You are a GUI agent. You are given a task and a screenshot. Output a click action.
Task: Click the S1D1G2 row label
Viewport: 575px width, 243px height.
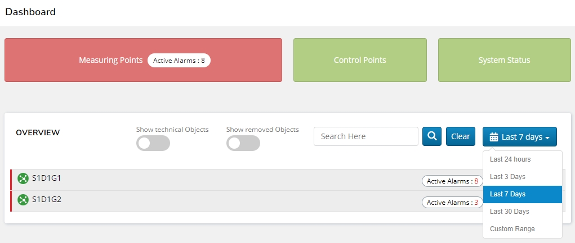46,199
